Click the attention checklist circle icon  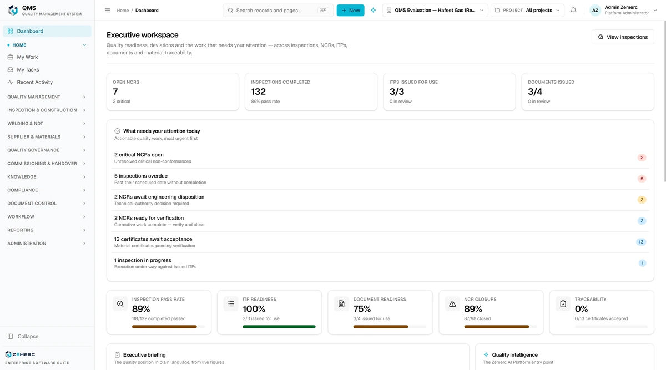click(x=117, y=131)
